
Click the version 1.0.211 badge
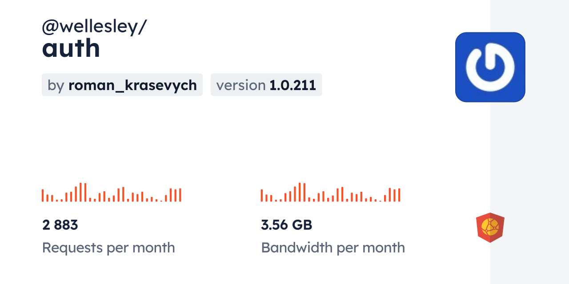[266, 85]
